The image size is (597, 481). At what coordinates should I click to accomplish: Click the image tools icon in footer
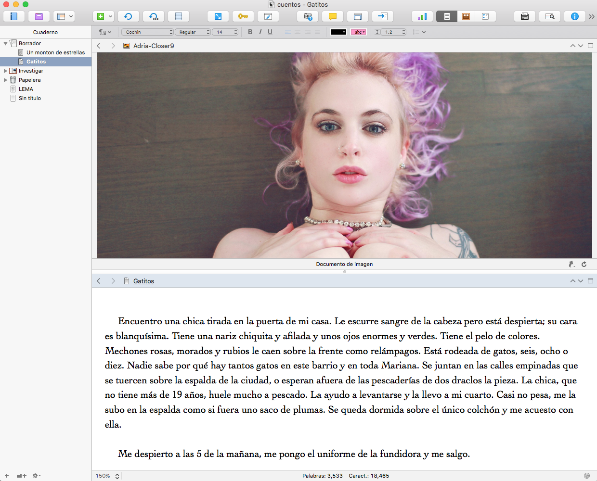pos(572,264)
